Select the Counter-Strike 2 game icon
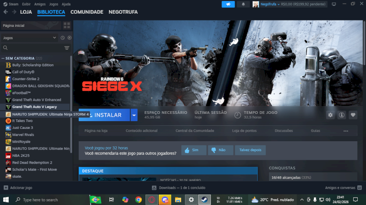Image resolution: width=366 pixels, height=205 pixels. tap(8, 79)
